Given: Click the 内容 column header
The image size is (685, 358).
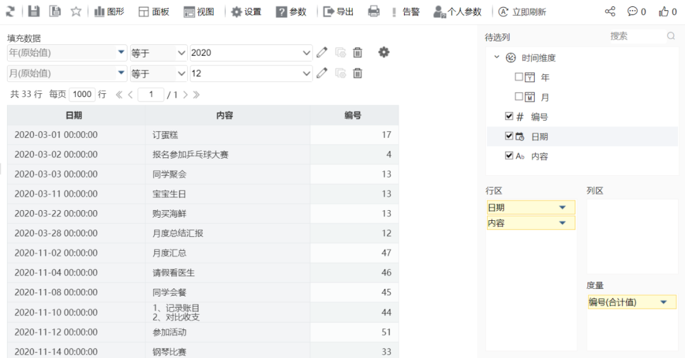Looking at the screenshot, I should 228,116.
